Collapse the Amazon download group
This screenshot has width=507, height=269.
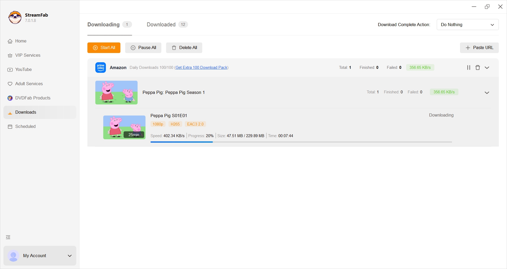[487, 68]
